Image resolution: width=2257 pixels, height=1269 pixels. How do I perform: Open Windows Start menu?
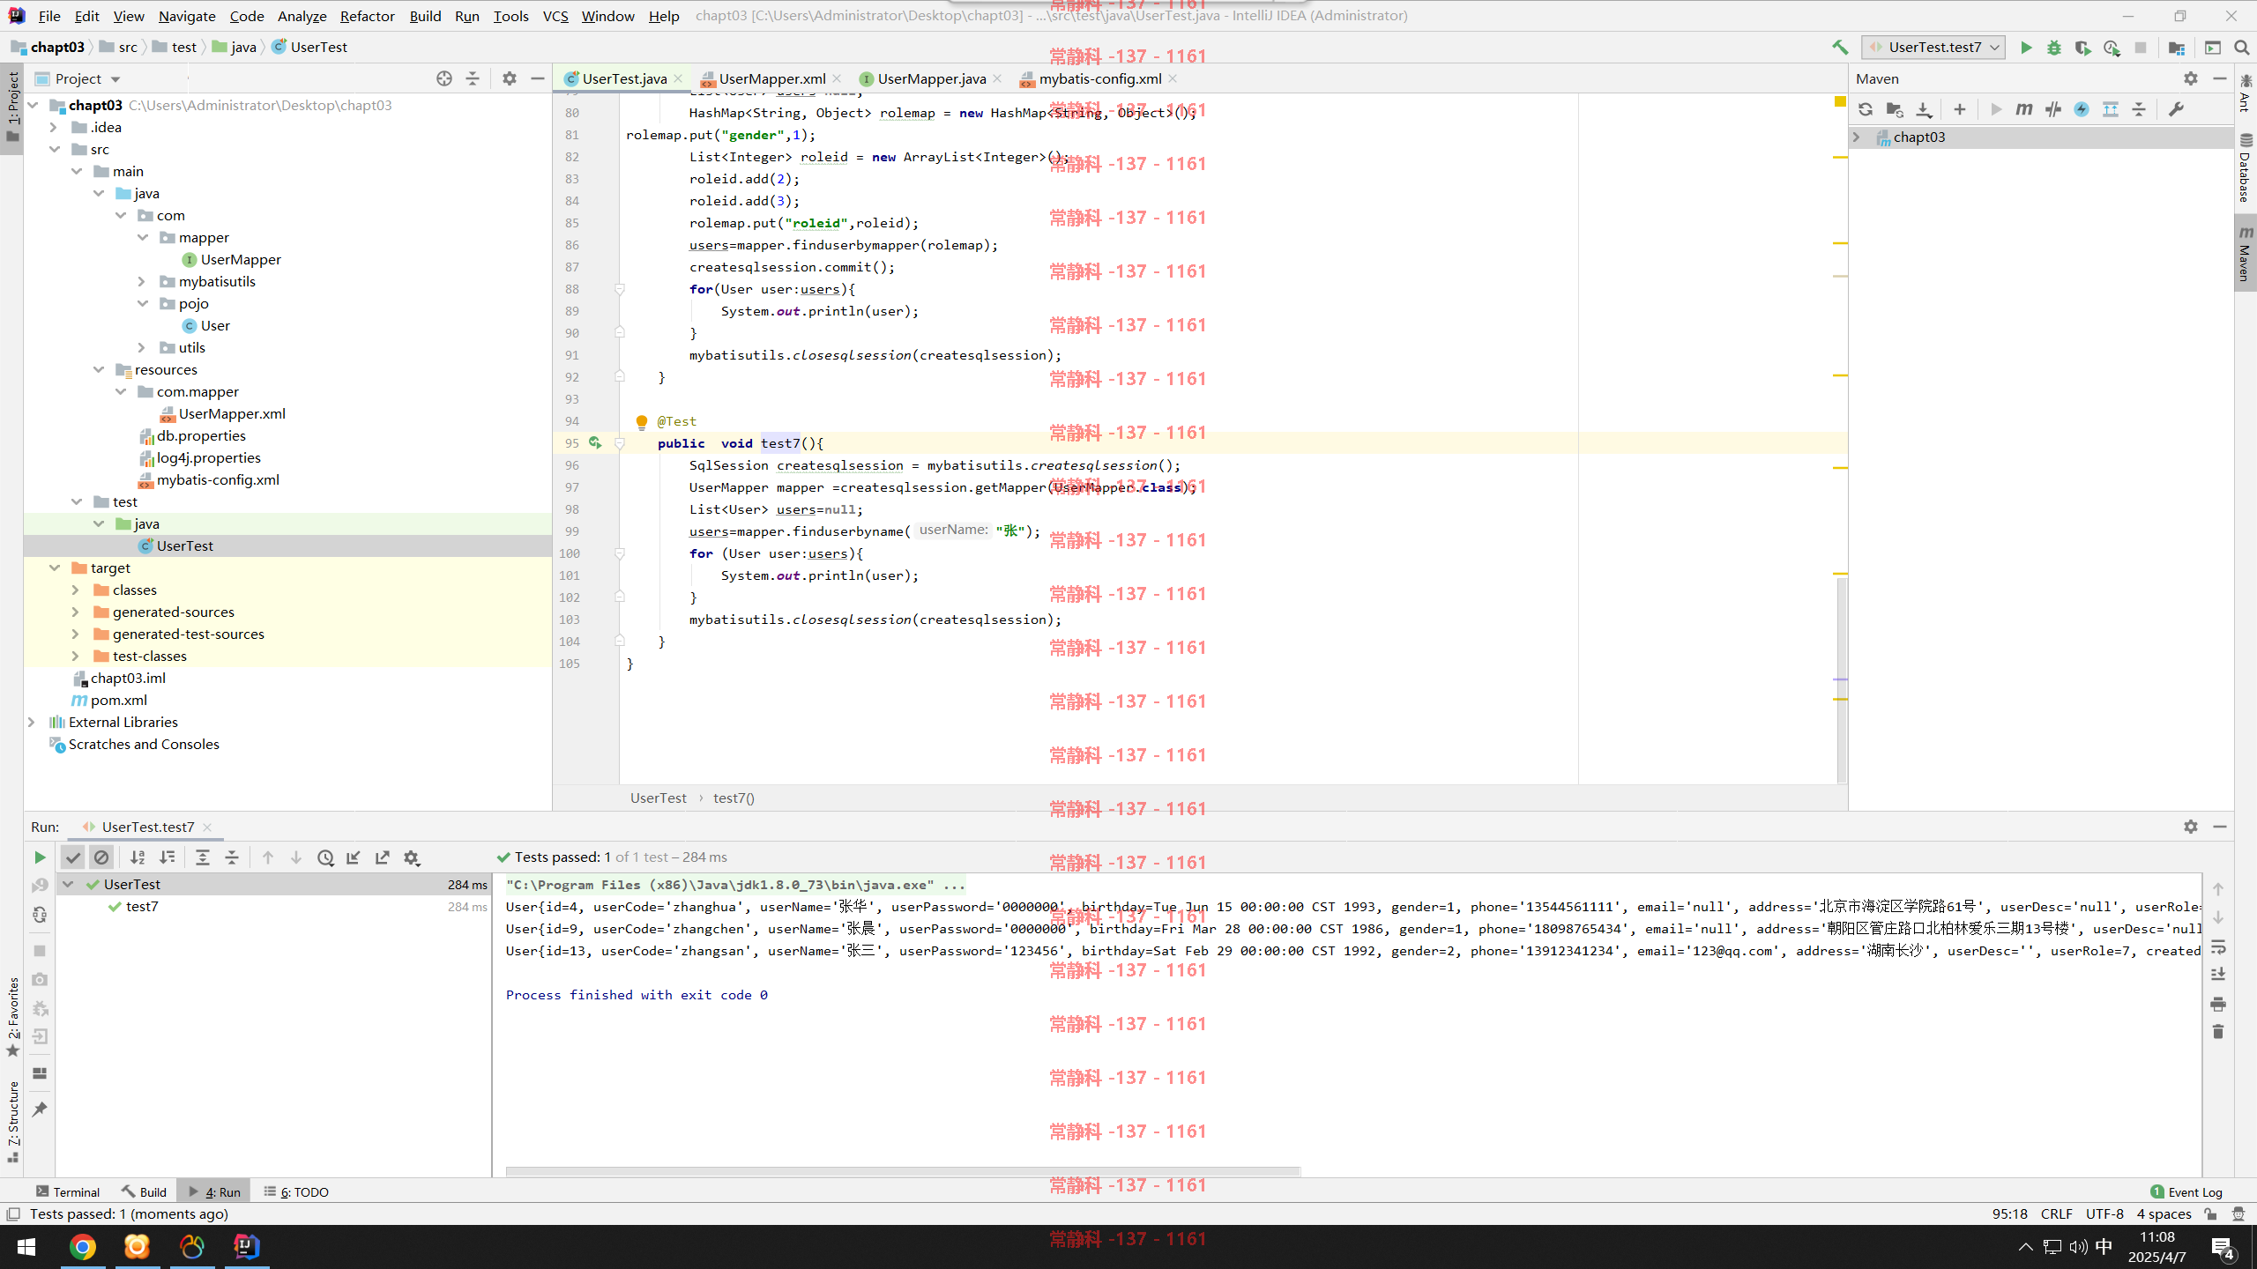26,1247
